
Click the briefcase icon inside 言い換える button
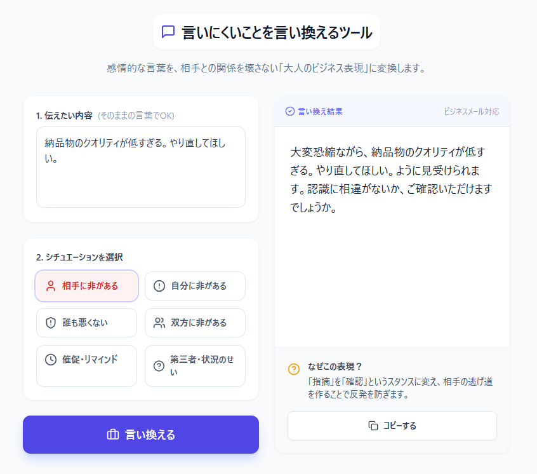click(114, 435)
